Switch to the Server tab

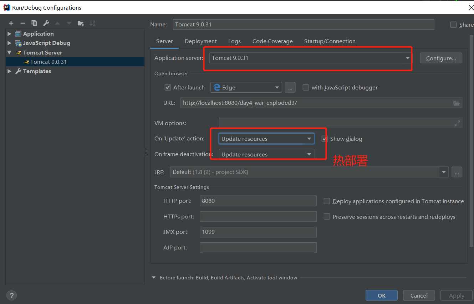pyautogui.click(x=164, y=41)
